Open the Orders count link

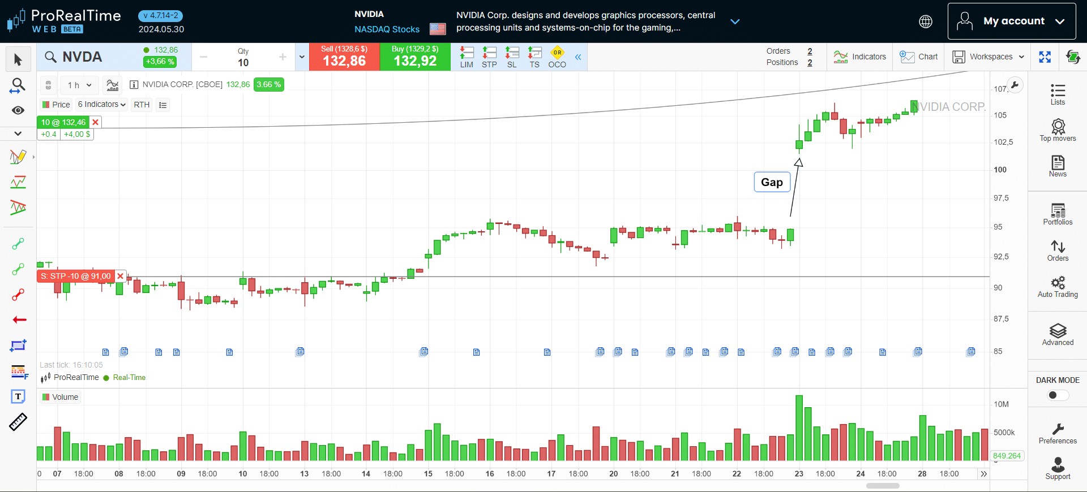(810, 51)
